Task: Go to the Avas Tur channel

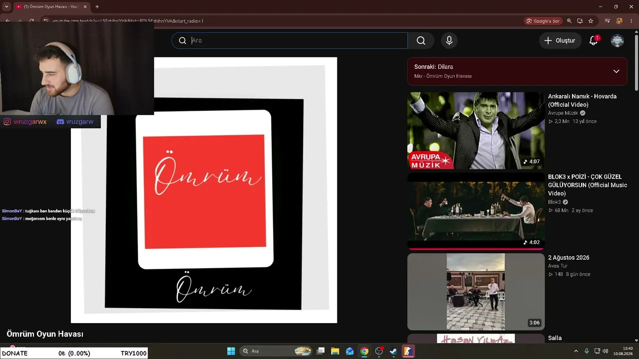Action: [558, 266]
